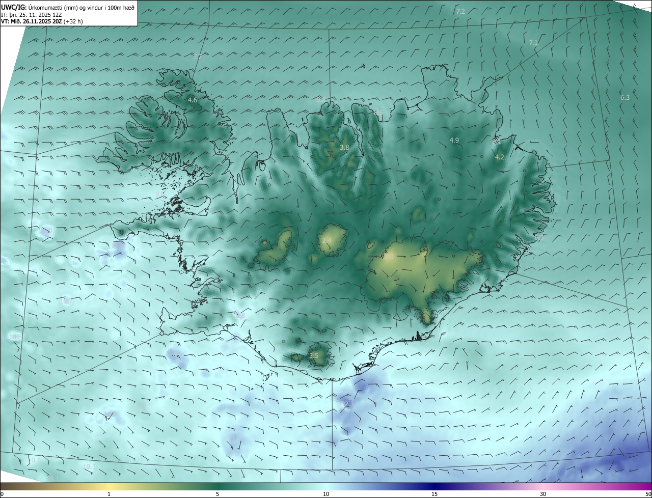Click the color scale tick labeled 0
This screenshot has width=652, height=498.
pos(2,494)
